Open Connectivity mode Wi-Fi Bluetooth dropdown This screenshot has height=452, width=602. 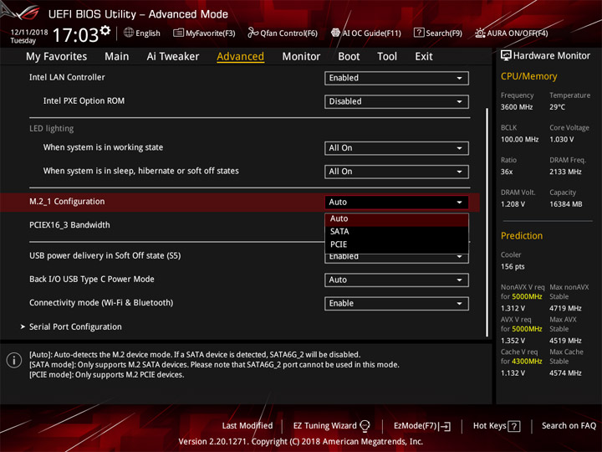point(396,303)
